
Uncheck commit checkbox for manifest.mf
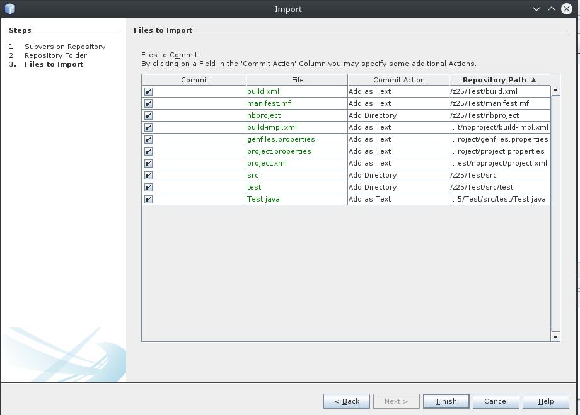148,103
